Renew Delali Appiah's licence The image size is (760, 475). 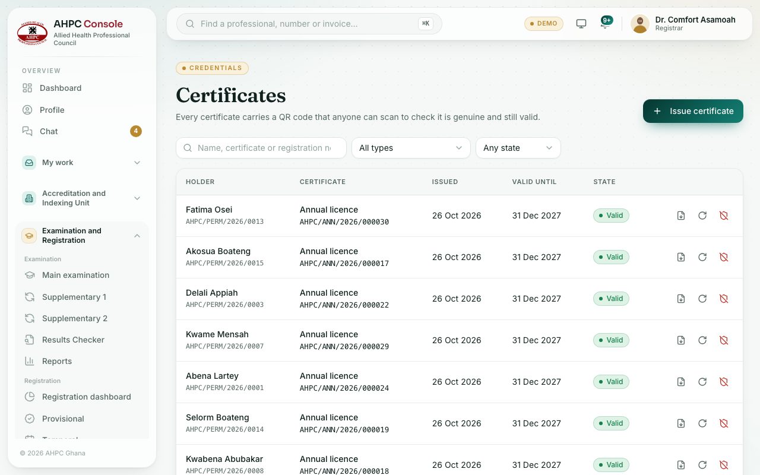pos(702,299)
